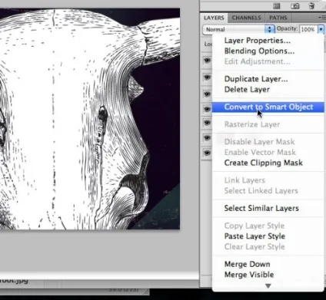This screenshot has height=300, width=326.
Task: Choose Delete Layer in the menu
Action: click(247, 90)
